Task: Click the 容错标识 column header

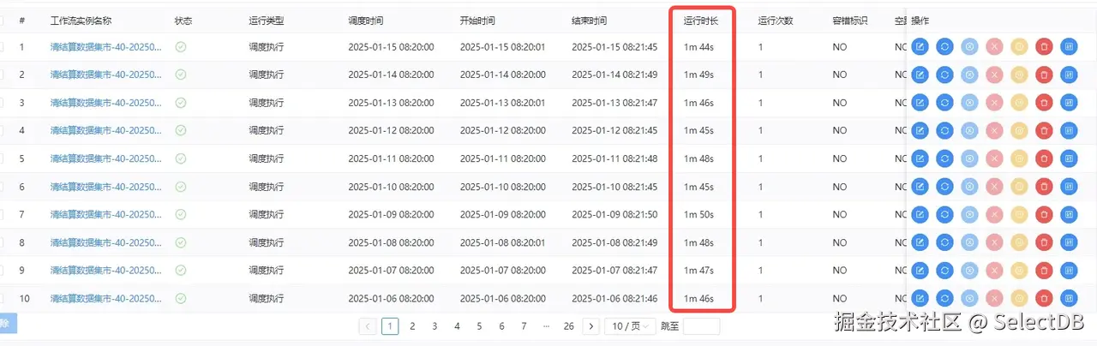Action: pyautogui.click(x=850, y=20)
